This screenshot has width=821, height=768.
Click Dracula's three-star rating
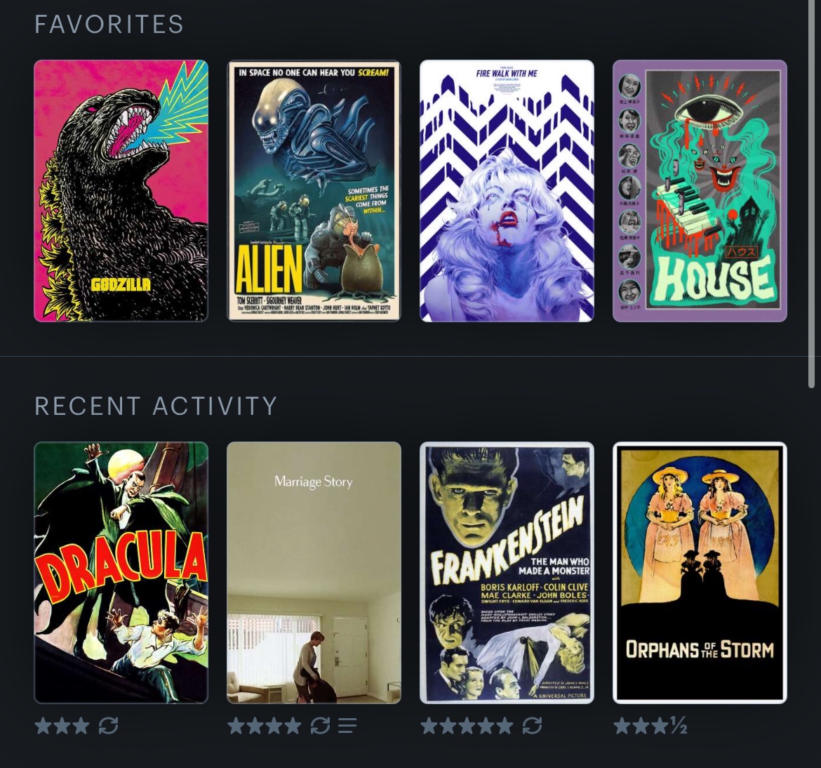click(x=62, y=726)
